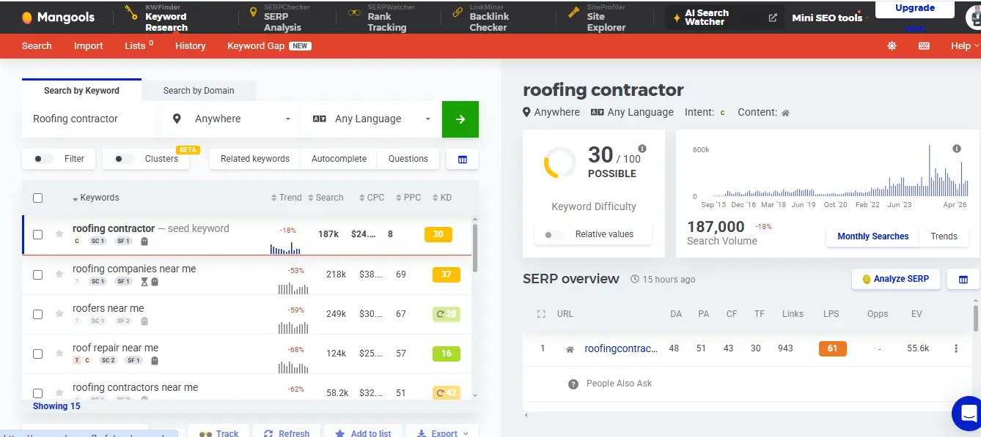Sort by Keywords column header
Screen dimensions: 981x437
tap(96, 198)
